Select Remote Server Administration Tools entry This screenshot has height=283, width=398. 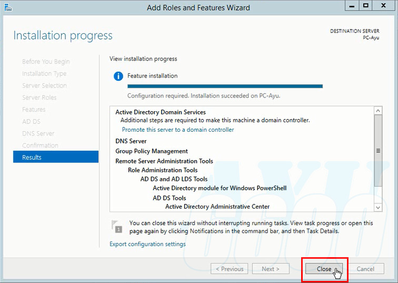click(x=164, y=161)
